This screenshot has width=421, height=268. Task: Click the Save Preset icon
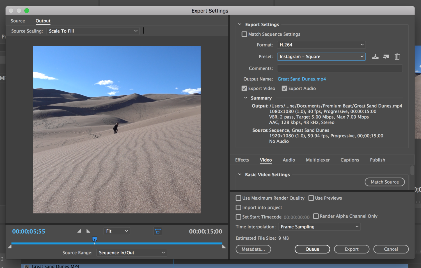pyautogui.click(x=375, y=57)
